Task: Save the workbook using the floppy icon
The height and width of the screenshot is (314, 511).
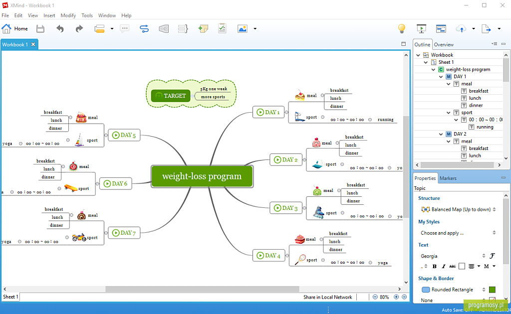Action: [40, 28]
